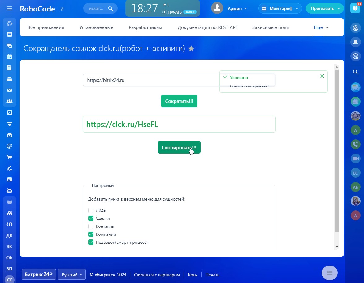Close the Успешно notification
The image size is (364, 283).
pos(322,76)
